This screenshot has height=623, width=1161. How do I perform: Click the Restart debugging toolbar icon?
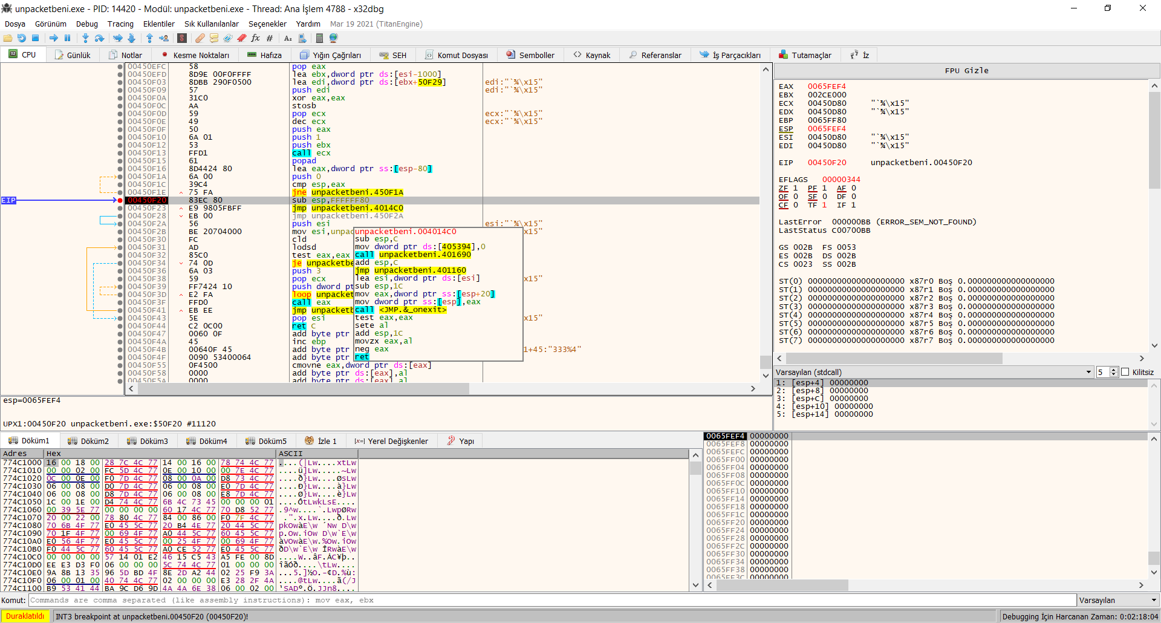22,38
